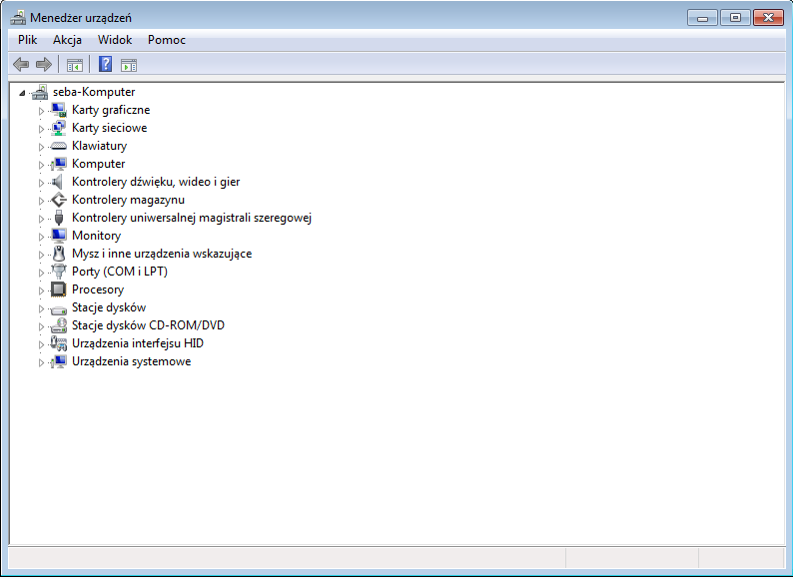Select Mysz i inne urządzenia wskazujące label
Viewport: 793px width, 579px height.
tap(162, 254)
